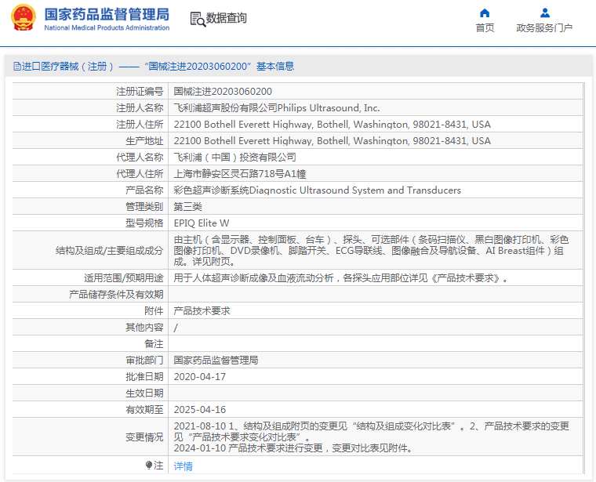Click the 数据查询 heading text
This screenshot has height=482, width=596.
227,18
